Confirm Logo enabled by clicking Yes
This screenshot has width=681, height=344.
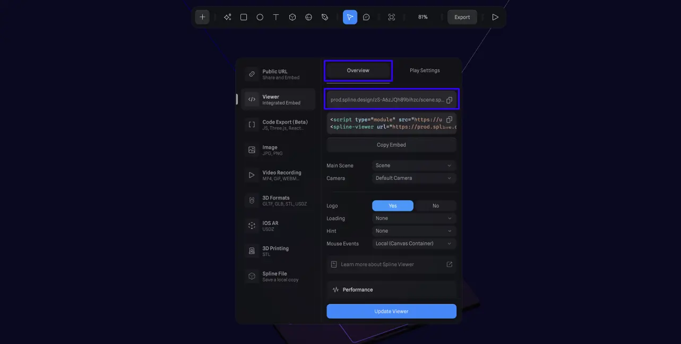[x=393, y=206]
